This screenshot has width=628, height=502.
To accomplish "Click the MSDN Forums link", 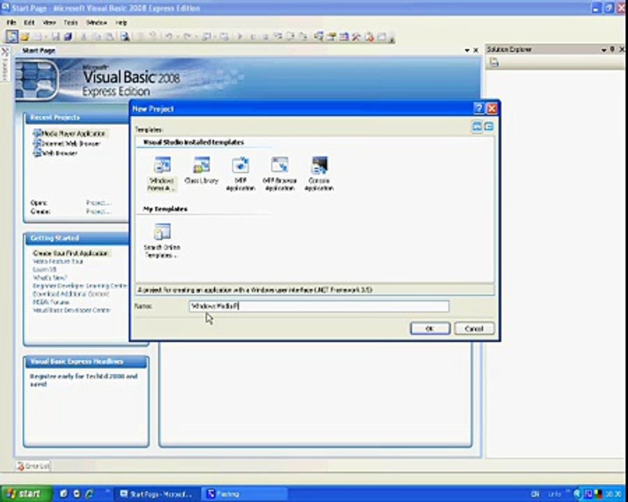I will coord(51,302).
